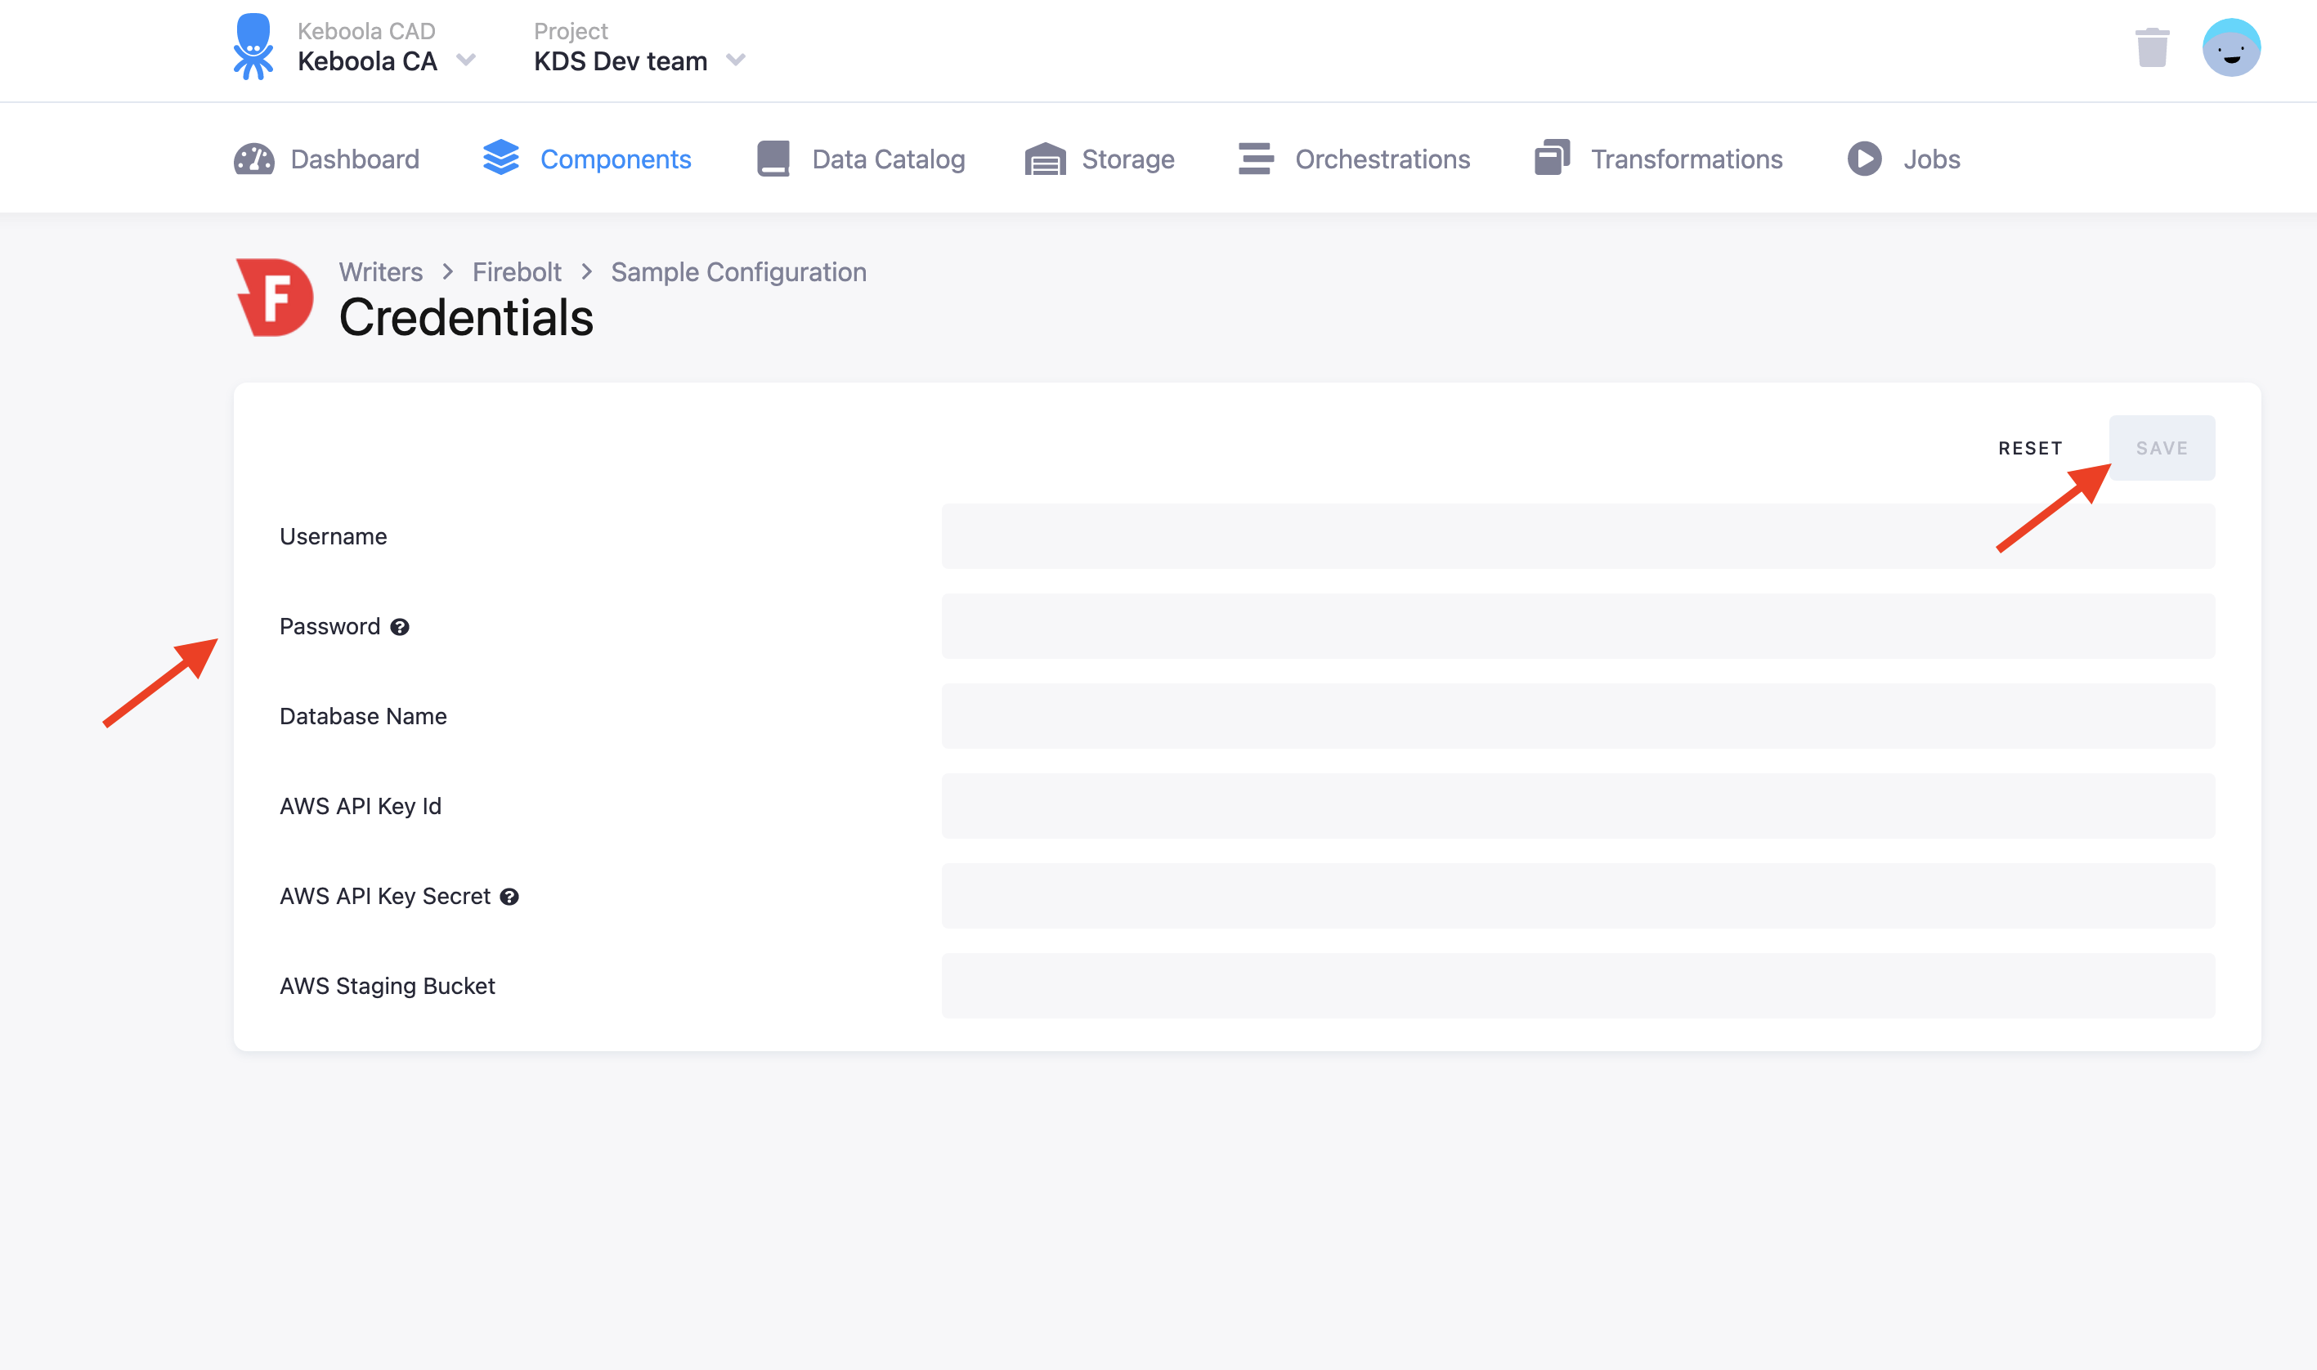Viewport: 2317px width, 1370px height.
Task: Click the Transformations copy icon
Action: pyautogui.click(x=1552, y=158)
